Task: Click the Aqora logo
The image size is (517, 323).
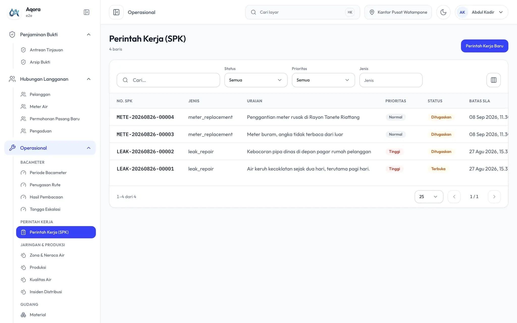Action: [x=14, y=12]
